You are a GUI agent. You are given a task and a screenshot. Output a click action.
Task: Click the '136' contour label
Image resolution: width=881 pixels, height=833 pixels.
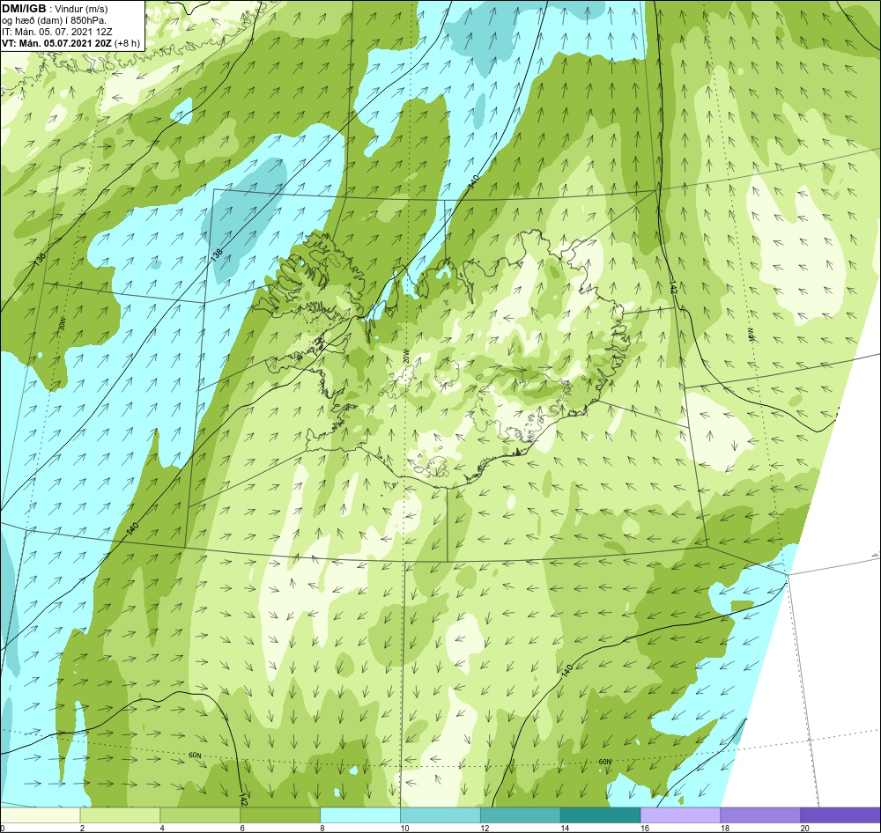coord(40,260)
